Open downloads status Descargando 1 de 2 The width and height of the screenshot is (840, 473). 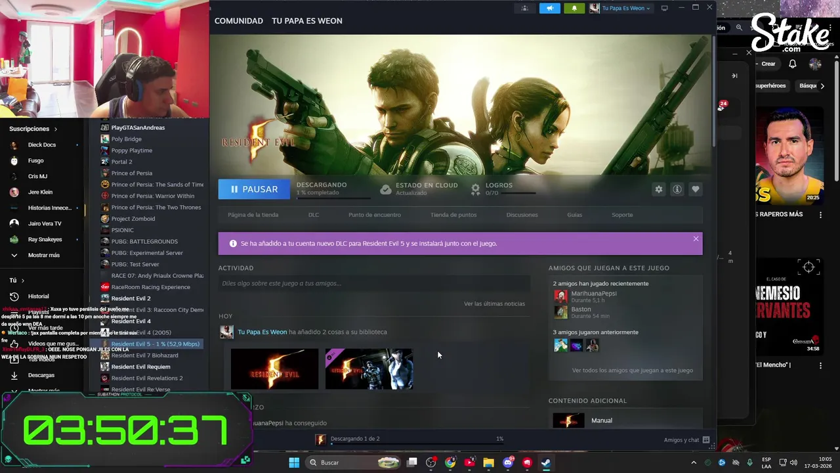(355, 439)
